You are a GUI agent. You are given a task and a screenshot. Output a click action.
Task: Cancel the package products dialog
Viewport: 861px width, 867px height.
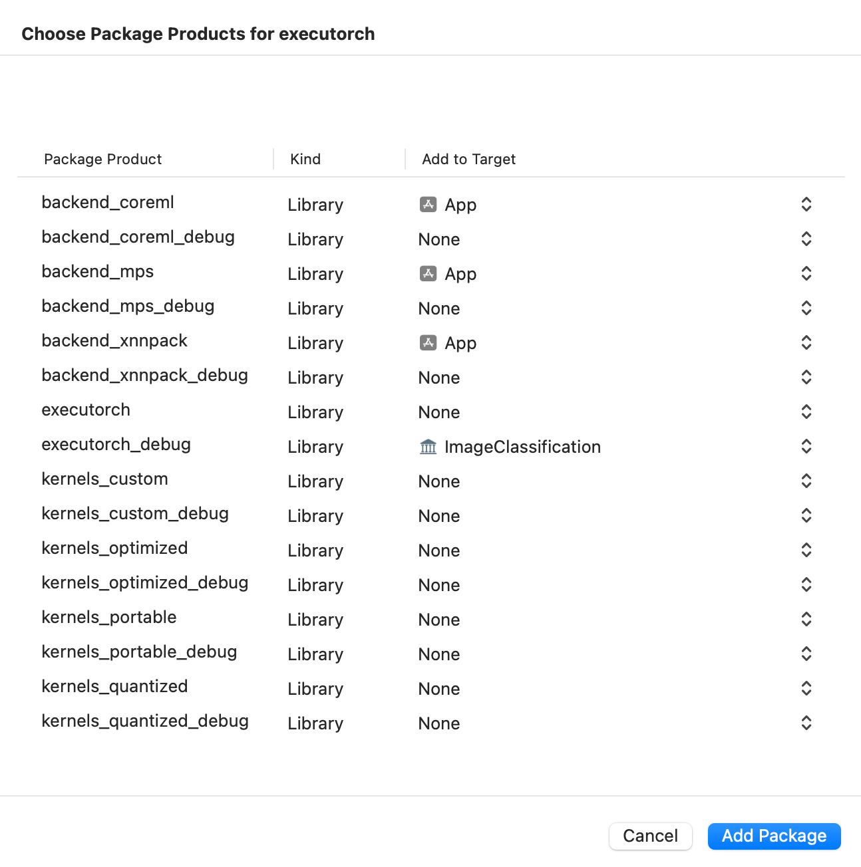point(650,836)
